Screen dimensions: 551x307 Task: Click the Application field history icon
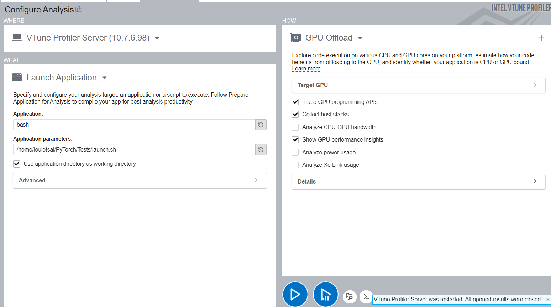(x=261, y=125)
